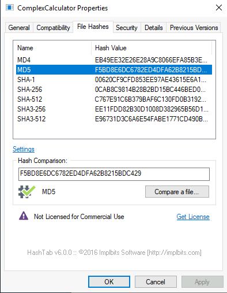Close the ComplexCalculator Properties dialog
This screenshot has height=293, width=227.
(x=219, y=8)
